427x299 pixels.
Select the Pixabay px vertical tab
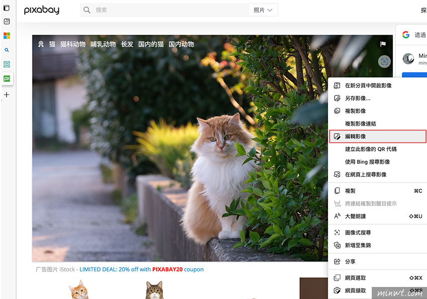pyautogui.click(x=7, y=79)
